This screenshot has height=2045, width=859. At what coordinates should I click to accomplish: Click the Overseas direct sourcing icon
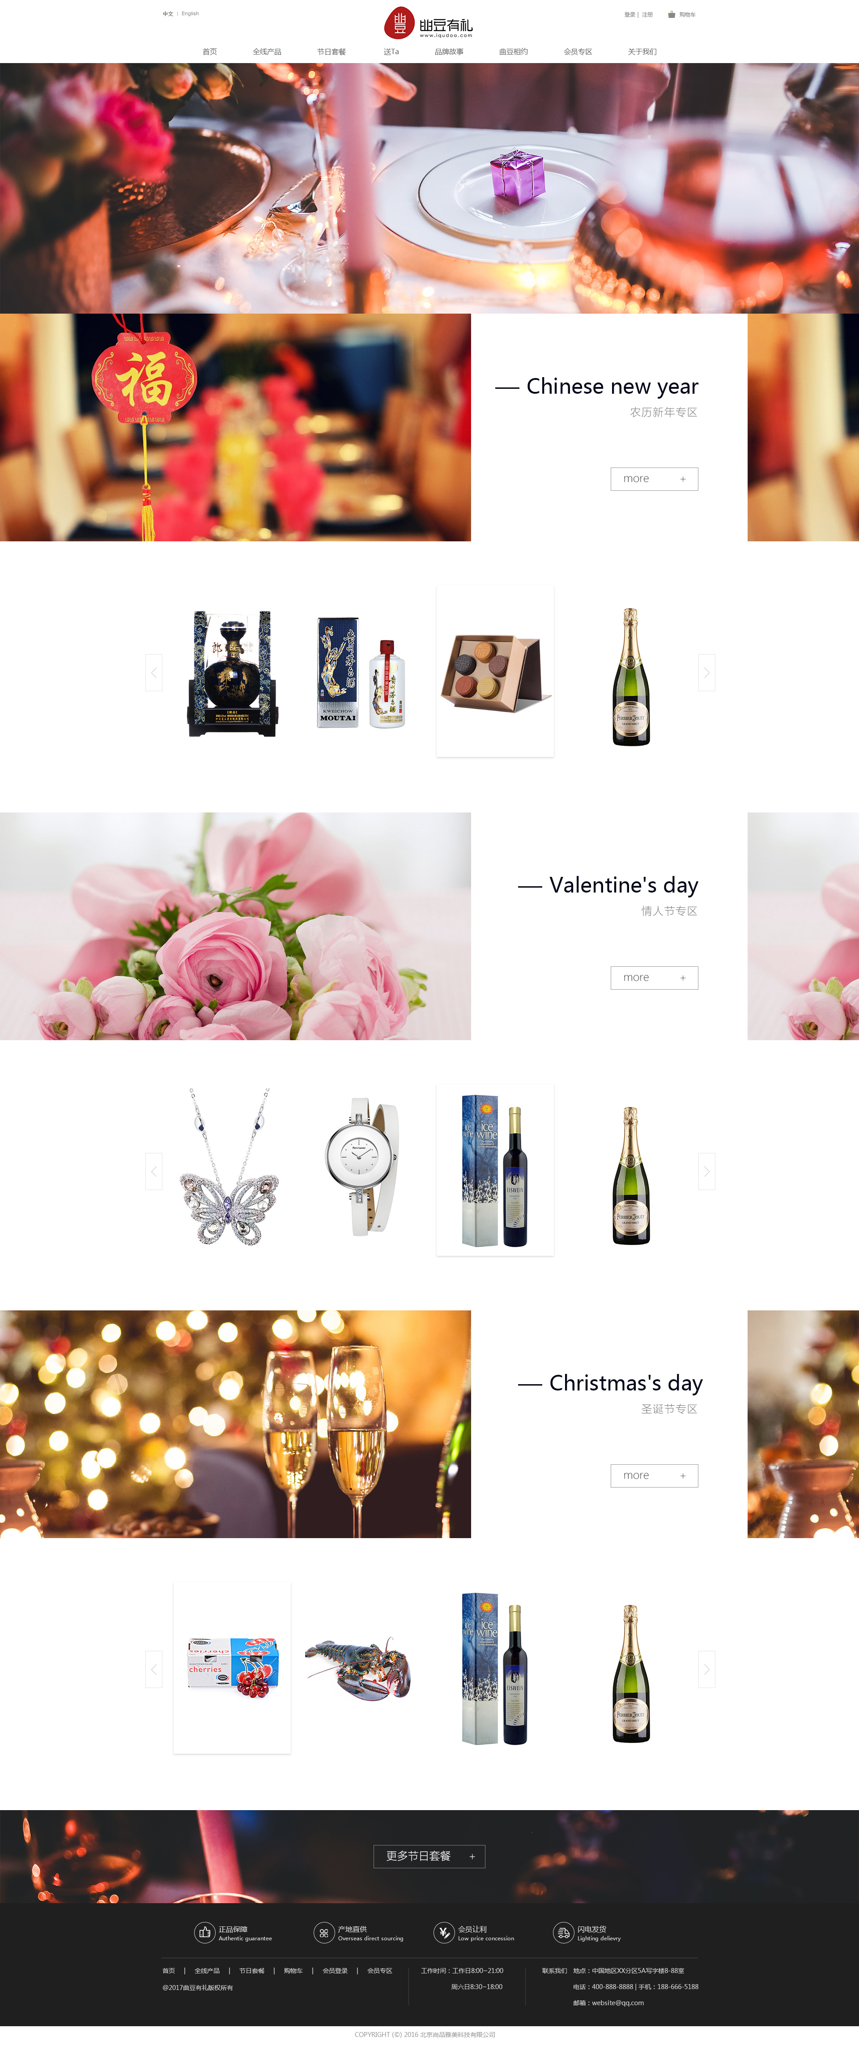pos(324,1932)
